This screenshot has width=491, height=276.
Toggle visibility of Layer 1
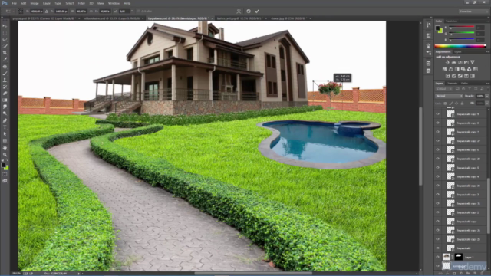tap(438, 257)
